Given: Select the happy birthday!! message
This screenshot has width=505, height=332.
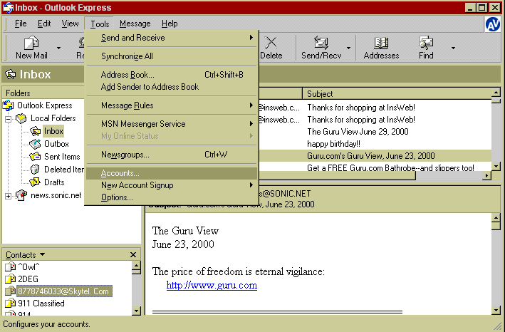Looking at the screenshot, I should point(333,144).
